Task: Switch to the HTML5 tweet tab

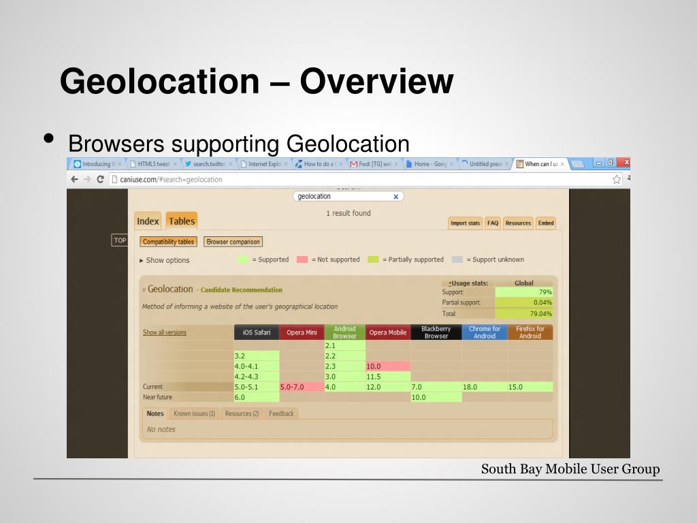Action: (154, 164)
